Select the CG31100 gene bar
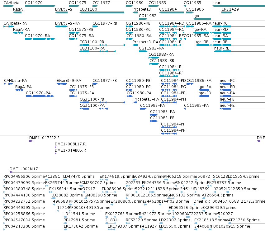The height and width of the screenshot is (231, 265). point(102,12)
